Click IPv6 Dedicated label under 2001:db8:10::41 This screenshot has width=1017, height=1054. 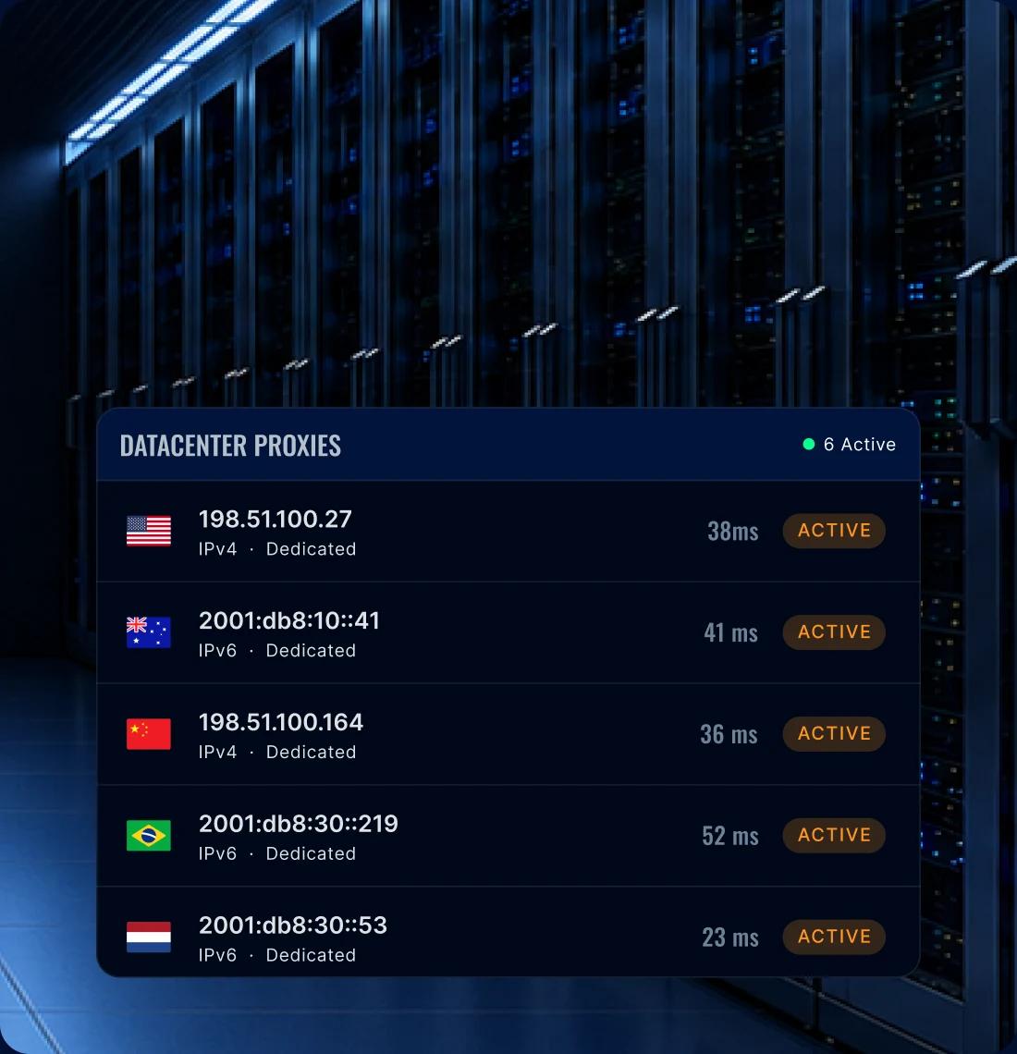point(277,651)
